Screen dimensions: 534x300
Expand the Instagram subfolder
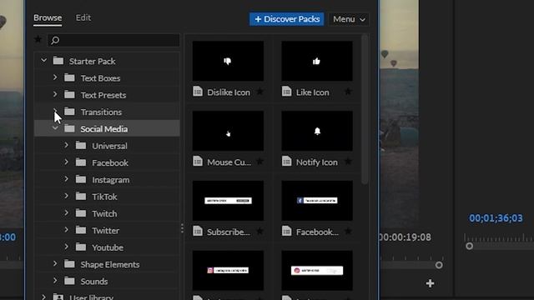pyautogui.click(x=67, y=179)
